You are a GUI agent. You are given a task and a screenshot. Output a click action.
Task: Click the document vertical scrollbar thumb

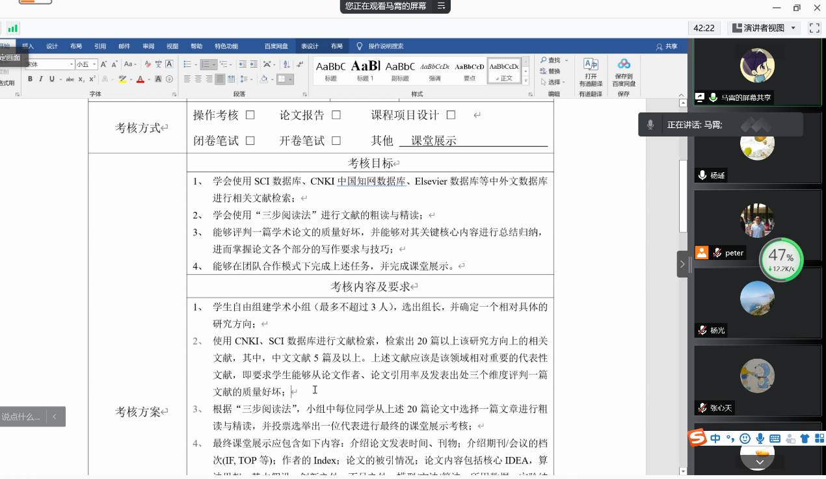[x=683, y=196]
